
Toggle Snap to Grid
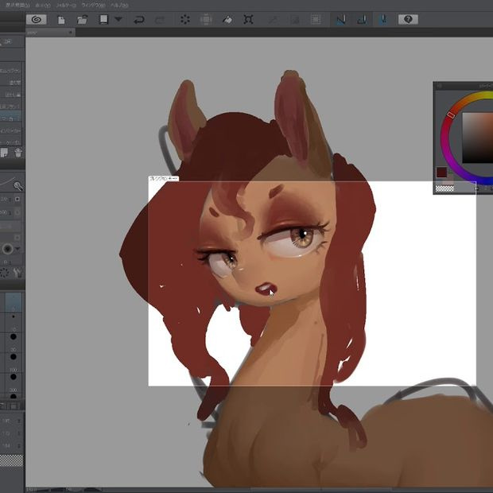tap(383, 20)
